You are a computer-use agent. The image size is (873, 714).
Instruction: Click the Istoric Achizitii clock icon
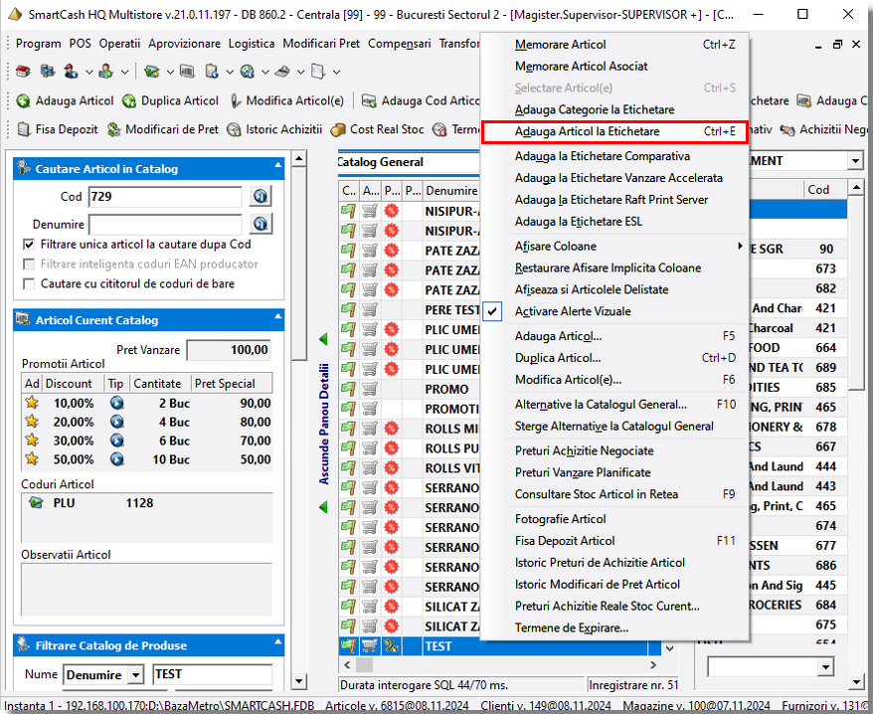point(234,129)
